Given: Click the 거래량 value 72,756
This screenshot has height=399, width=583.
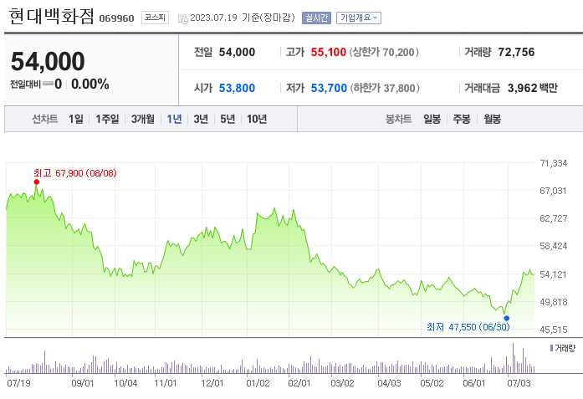Looking at the screenshot, I should [x=516, y=52].
